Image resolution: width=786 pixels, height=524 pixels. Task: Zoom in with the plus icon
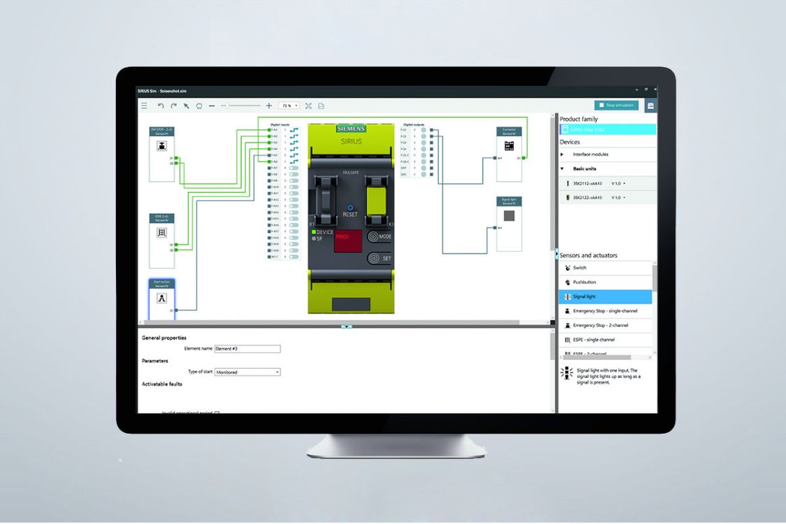(269, 105)
